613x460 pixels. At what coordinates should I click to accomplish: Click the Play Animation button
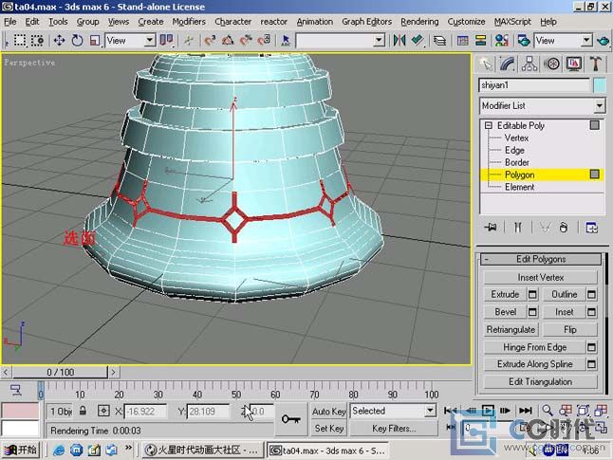487,411
